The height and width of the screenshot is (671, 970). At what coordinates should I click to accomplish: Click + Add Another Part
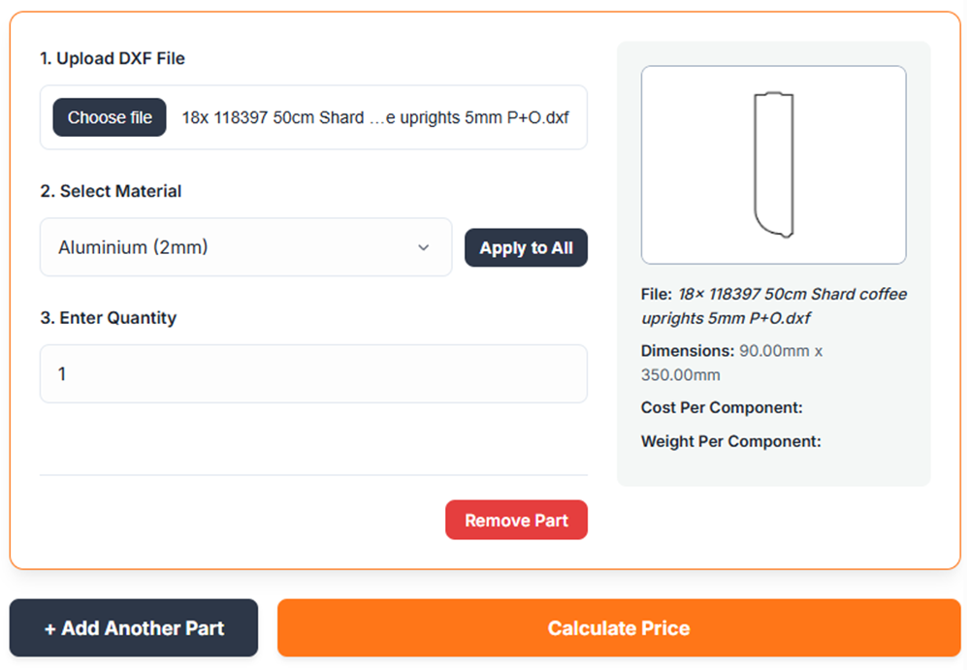134,628
